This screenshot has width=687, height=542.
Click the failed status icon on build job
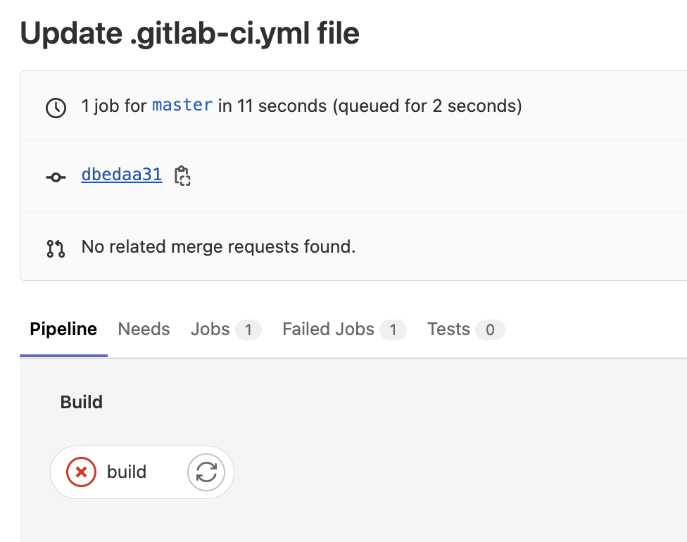click(x=81, y=472)
